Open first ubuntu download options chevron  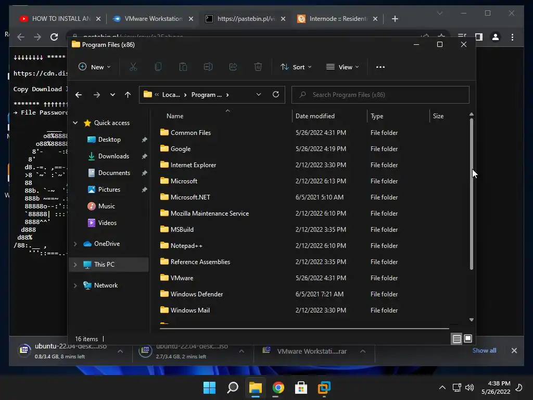[120, 352]
